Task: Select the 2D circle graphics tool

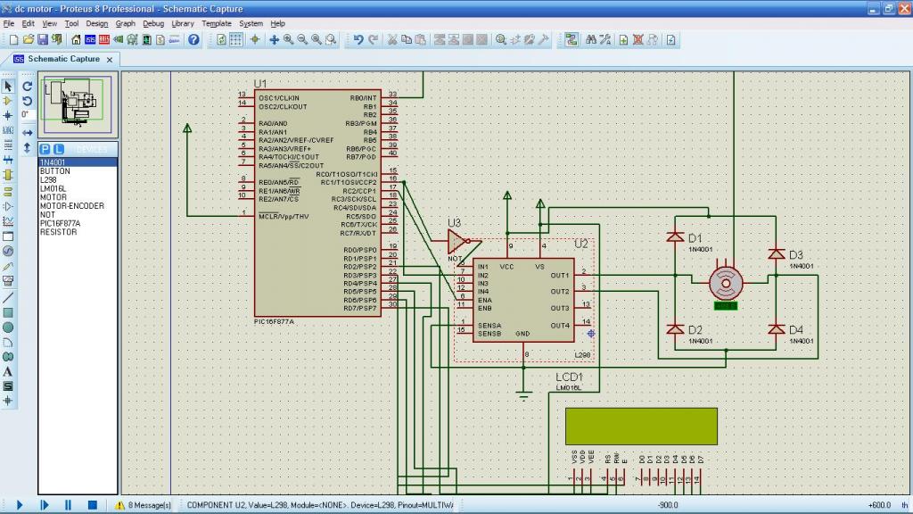Action: (8, 327)
